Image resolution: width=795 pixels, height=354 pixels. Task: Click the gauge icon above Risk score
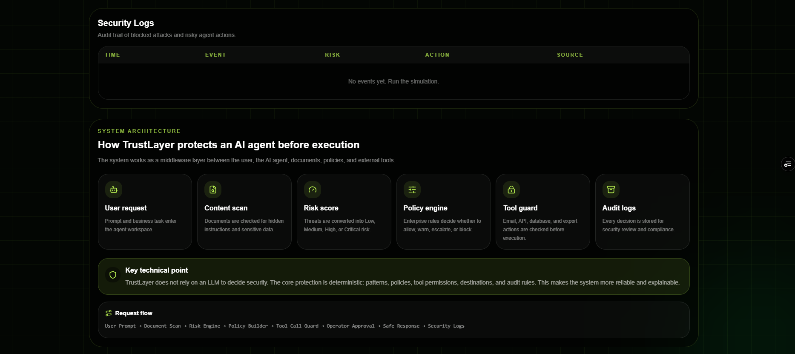[313, 190]
